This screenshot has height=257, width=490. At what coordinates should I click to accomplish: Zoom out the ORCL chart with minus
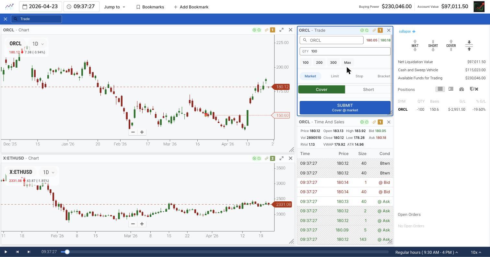pyautogui.click(x=133, y=132)
